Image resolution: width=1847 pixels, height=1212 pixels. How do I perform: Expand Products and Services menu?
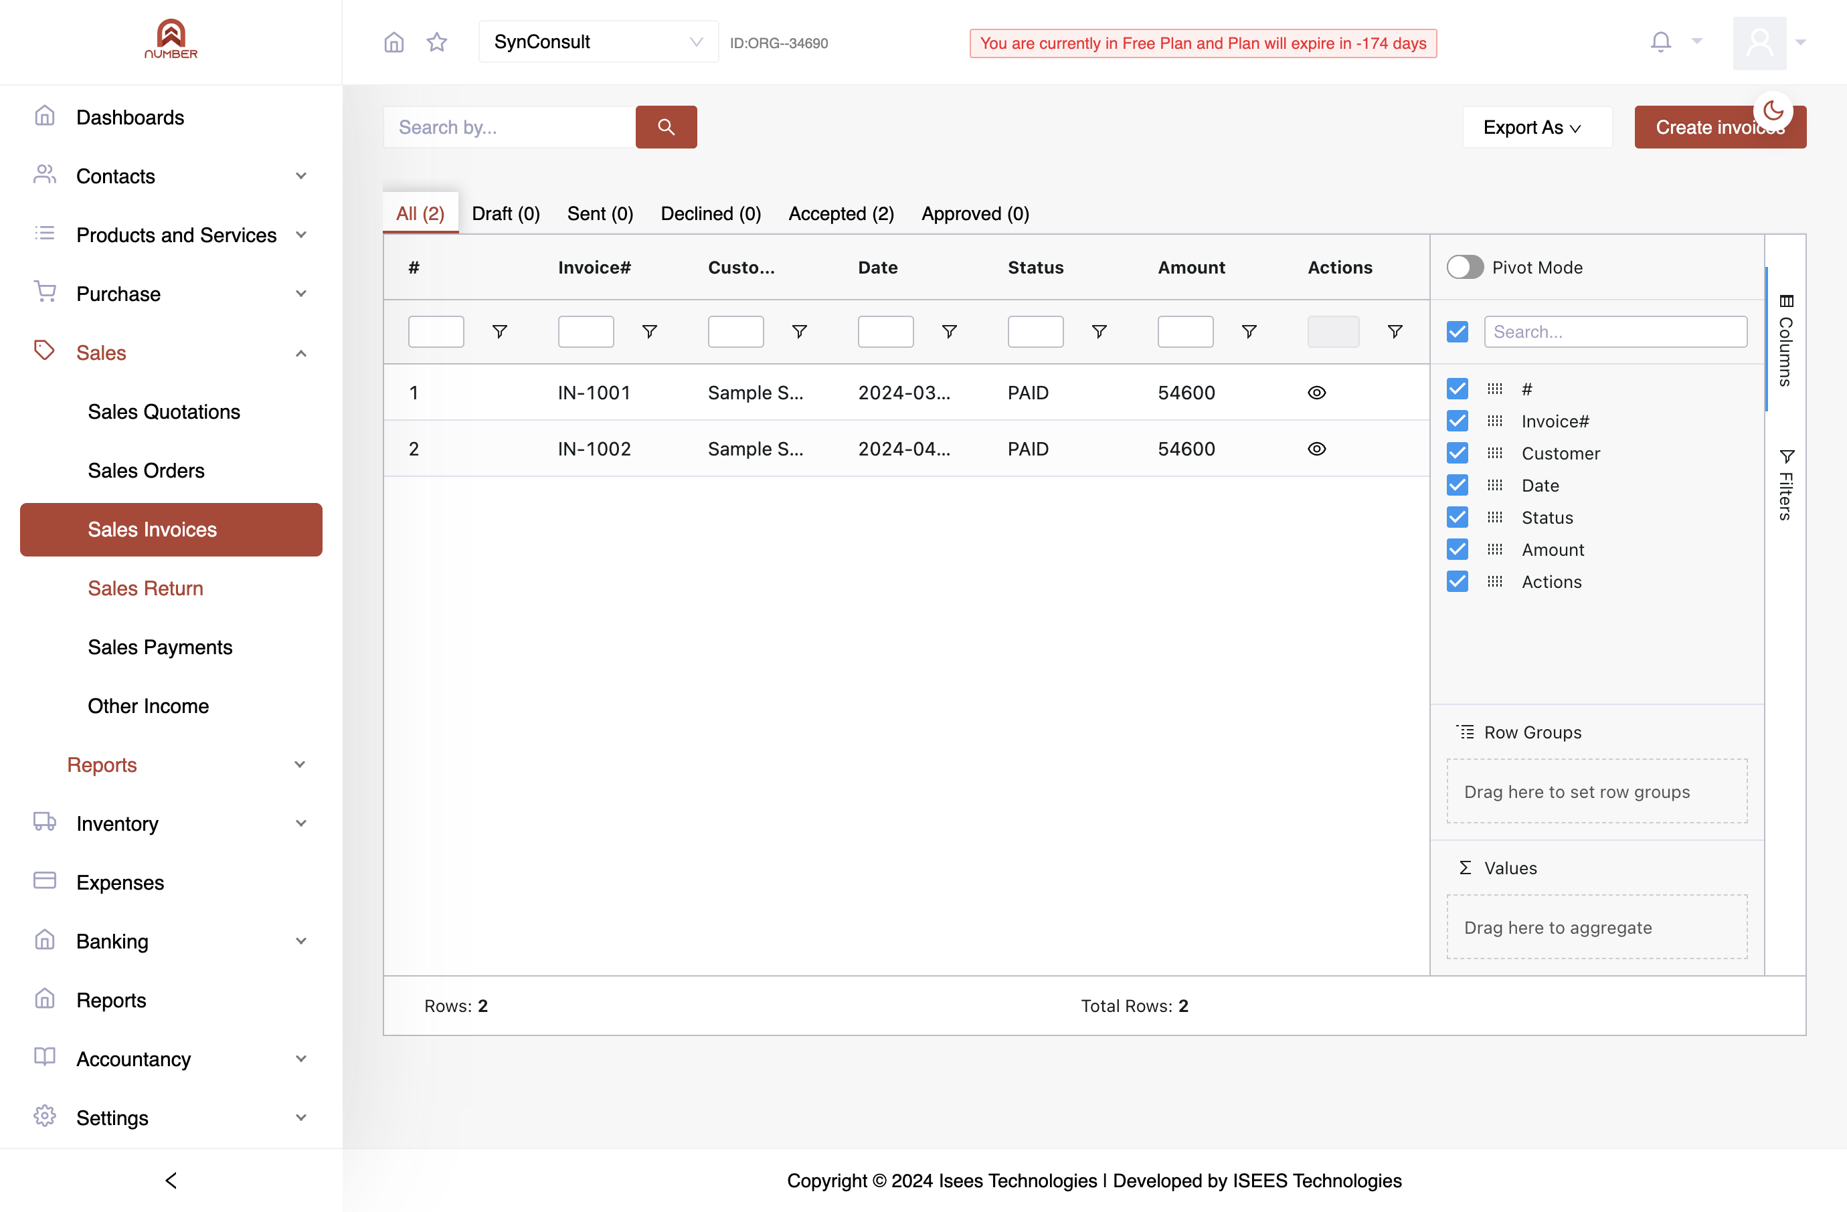171,235
